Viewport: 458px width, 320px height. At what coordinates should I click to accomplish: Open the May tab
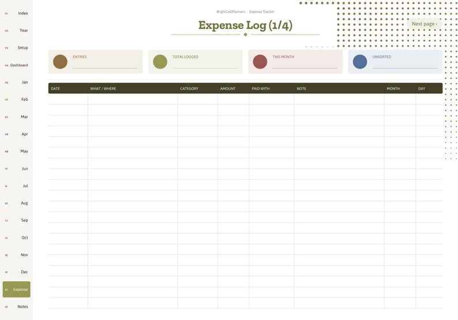pyautogui.click(x=16, y=151)
